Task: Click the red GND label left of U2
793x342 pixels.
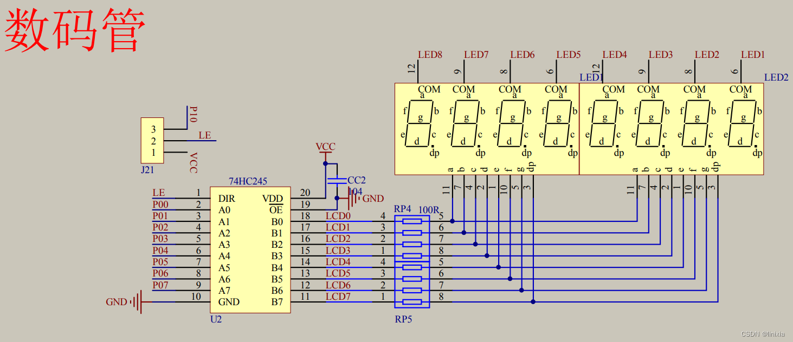Action: (117, 302)
